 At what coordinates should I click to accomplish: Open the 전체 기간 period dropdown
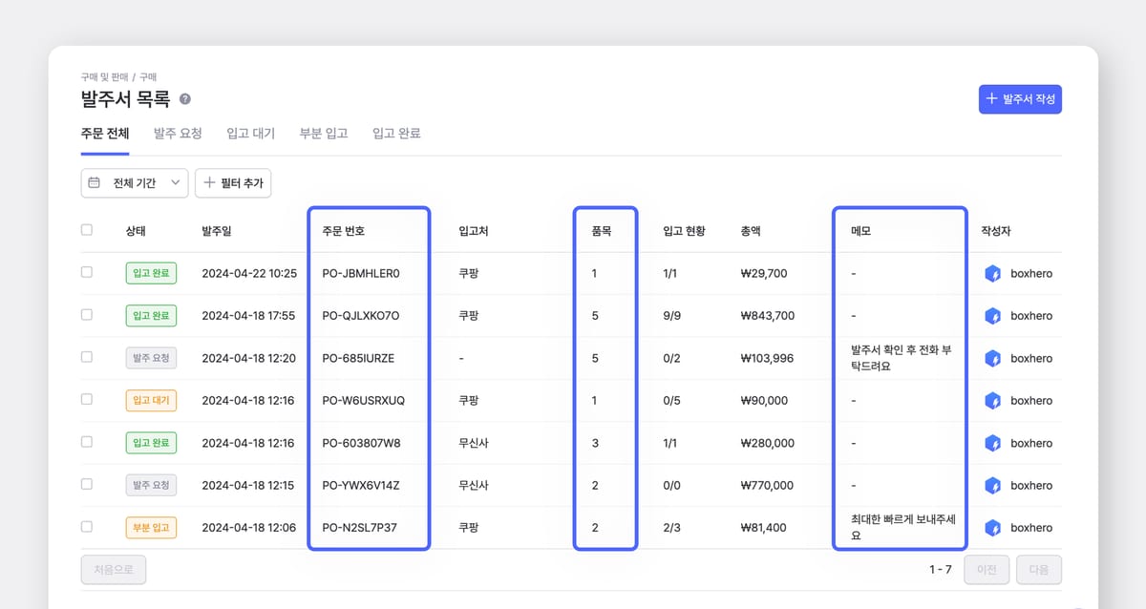point(135,182)
